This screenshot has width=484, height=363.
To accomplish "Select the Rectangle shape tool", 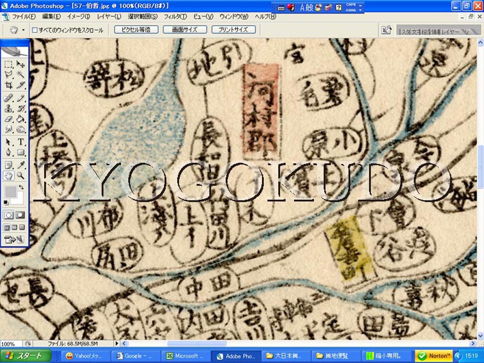I will (20, 152).
